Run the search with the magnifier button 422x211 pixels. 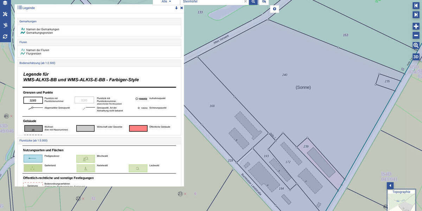click(253, 2)
